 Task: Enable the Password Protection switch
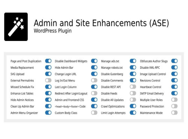(x=174, y=106)
